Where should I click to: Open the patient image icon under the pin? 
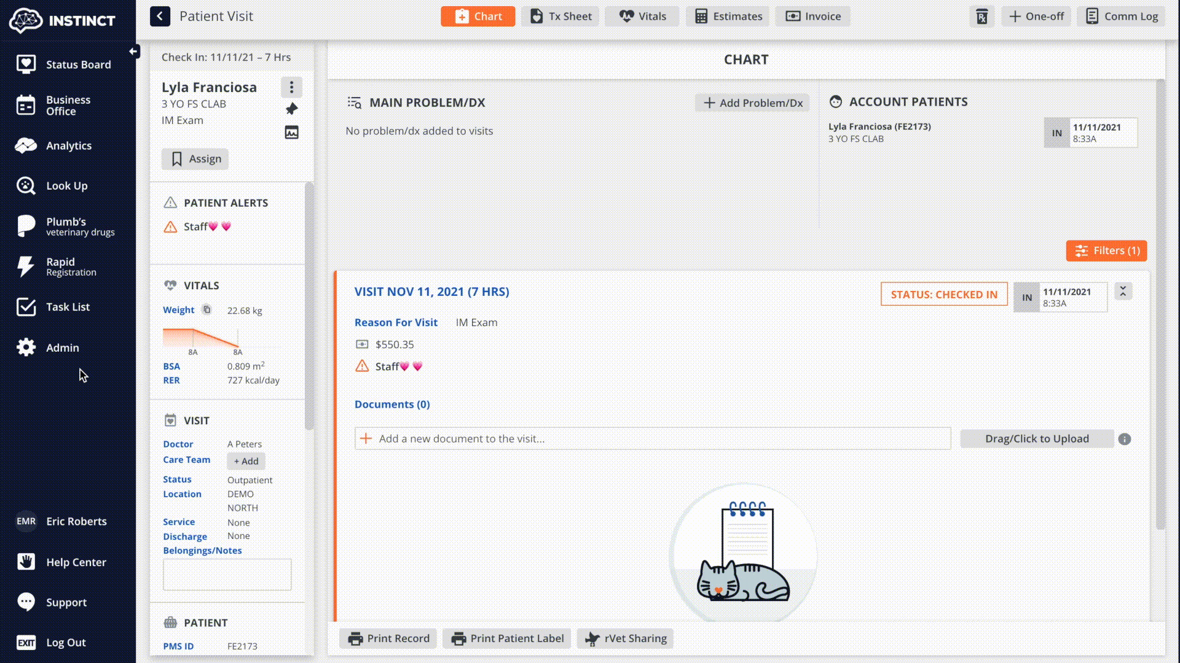(x=291, y=133)
